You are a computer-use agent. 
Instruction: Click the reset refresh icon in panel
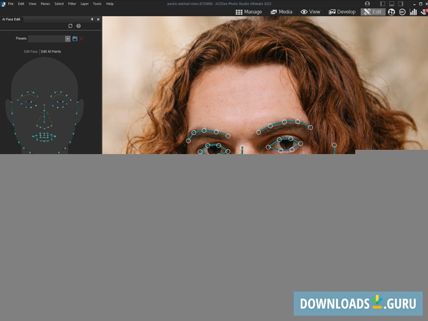pyautogui.click(x=70, y=26)
